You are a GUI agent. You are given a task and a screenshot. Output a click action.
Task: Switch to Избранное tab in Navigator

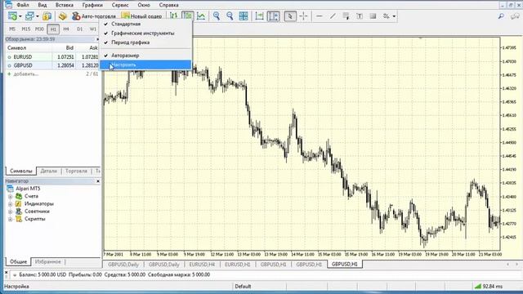(x=48, y=261)
